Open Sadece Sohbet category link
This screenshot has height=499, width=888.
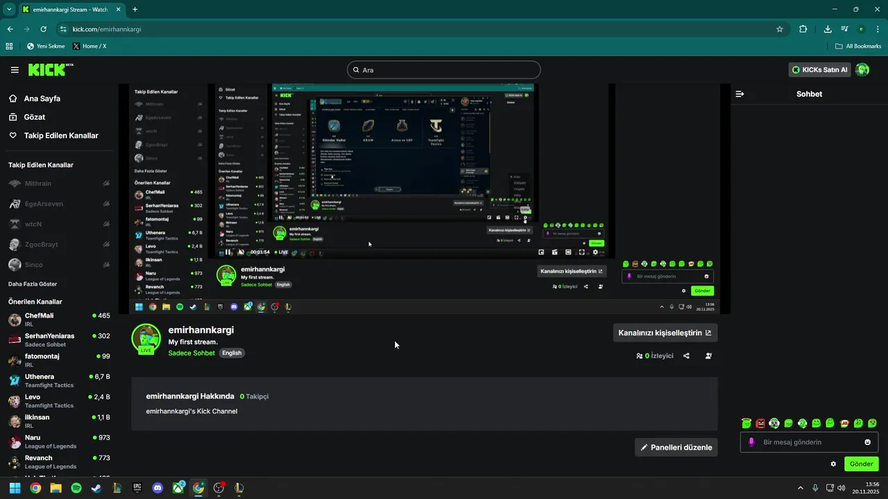pyautogui.click(x=191, y=353)
